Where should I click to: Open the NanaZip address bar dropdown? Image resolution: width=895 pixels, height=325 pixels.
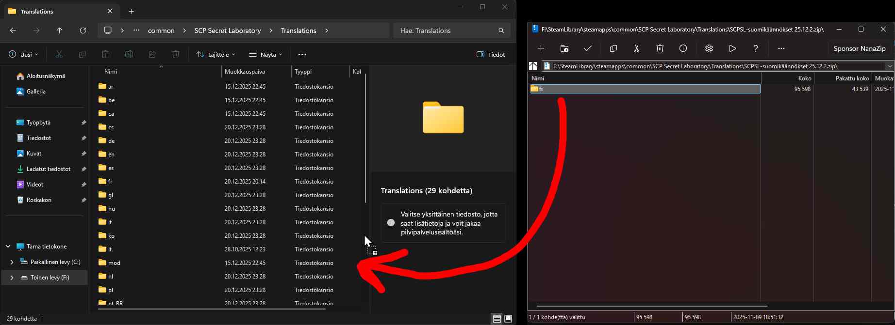(x=890, y=66)
